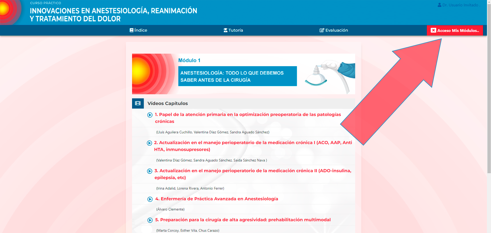
Task: Click the course title Innovaciones en Anestesiología
Action: (114, 15)
